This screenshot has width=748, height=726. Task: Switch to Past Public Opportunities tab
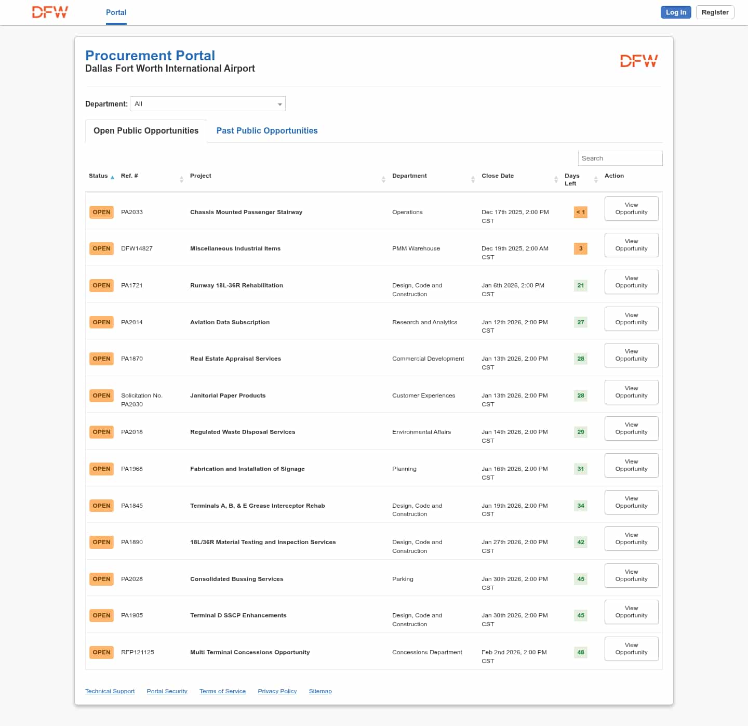tap(267, 131)
